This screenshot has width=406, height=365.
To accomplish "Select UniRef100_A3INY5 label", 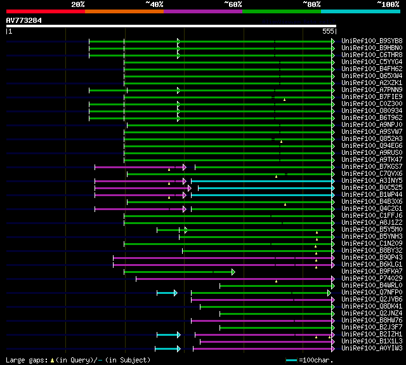I will (x=372, y=181).
